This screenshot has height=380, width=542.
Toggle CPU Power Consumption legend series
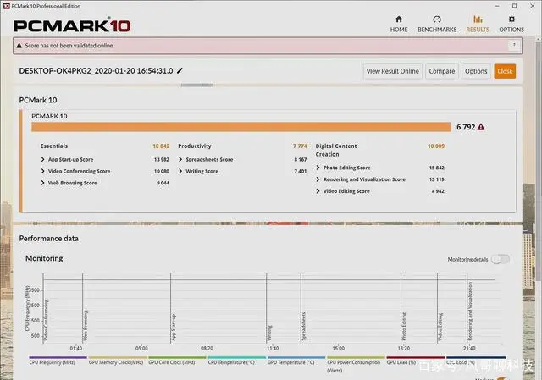(x=356, y=365)
